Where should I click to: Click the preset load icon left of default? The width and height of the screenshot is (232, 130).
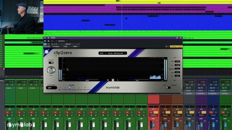pos(52,44)
